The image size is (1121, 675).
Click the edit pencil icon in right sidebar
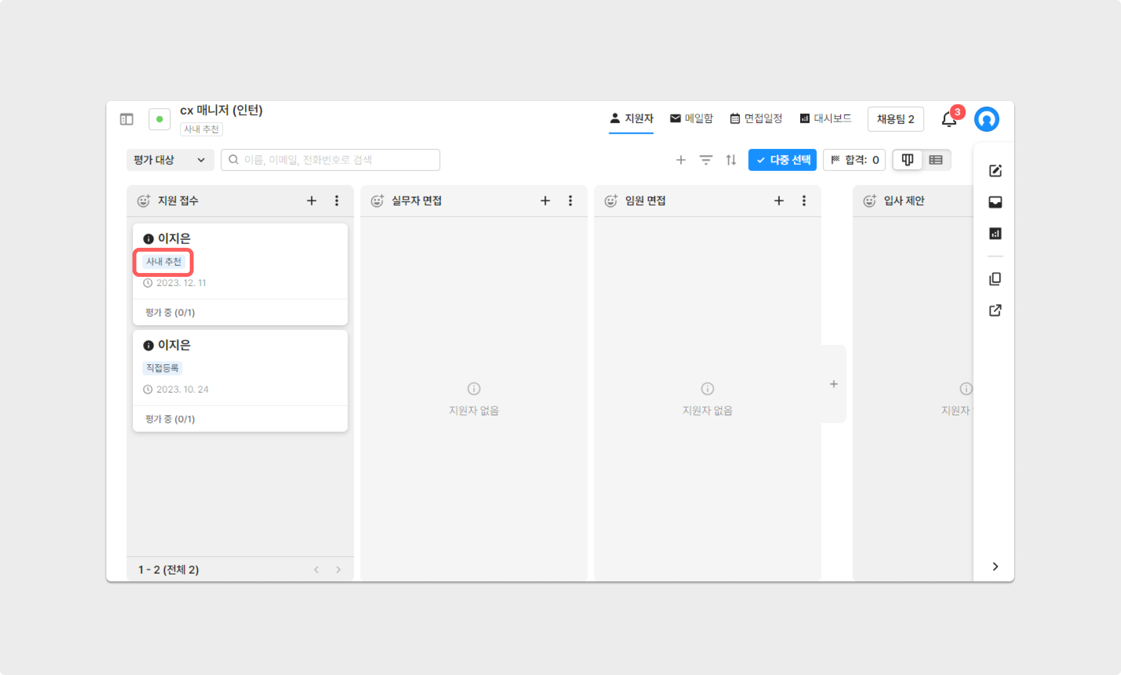coord(995,171)
